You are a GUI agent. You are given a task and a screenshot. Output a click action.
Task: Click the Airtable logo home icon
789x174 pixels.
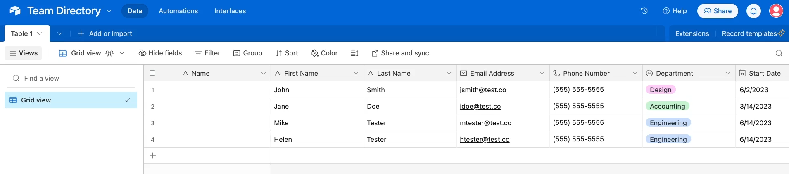click(x=15, y=11)
